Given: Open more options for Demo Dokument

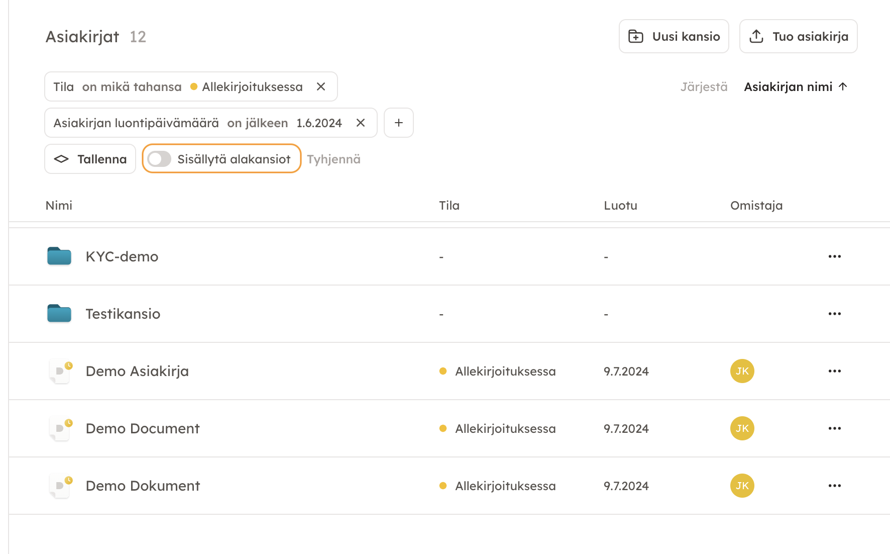Looking at the screenshot, I should (834, 486).
